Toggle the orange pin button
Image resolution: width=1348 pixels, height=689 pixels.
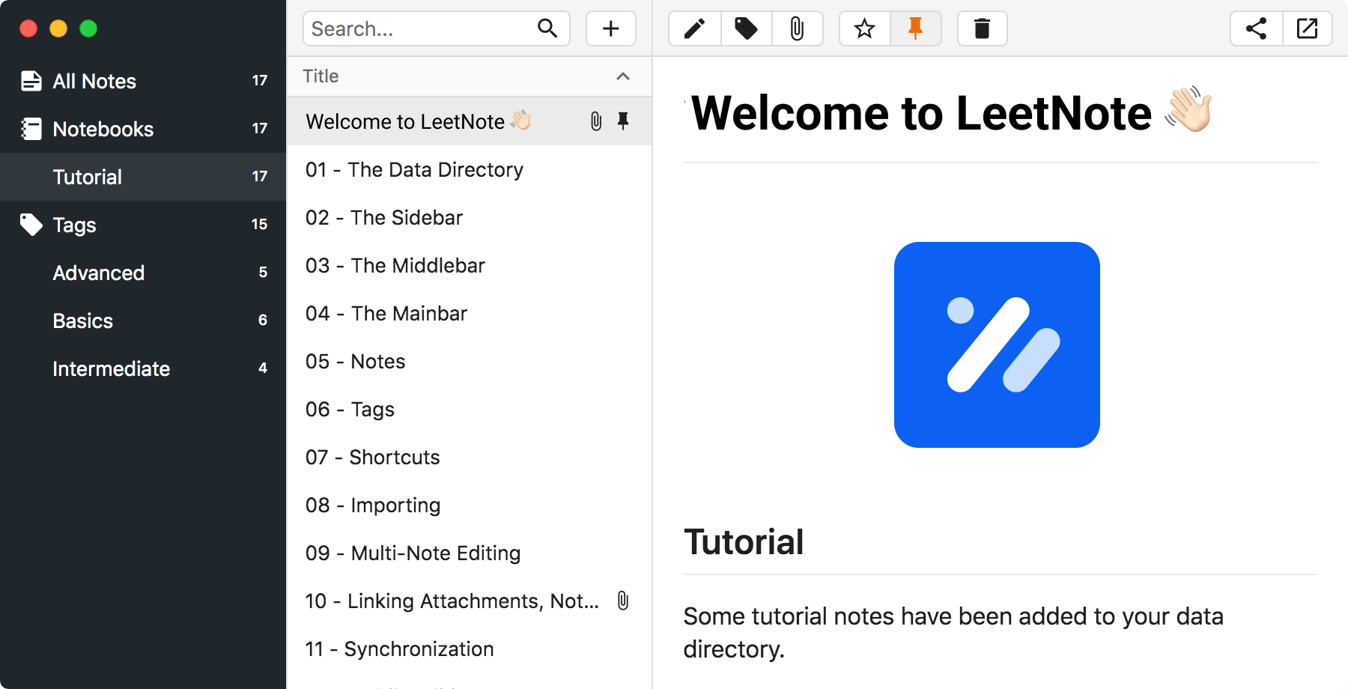tap(915, 29)
